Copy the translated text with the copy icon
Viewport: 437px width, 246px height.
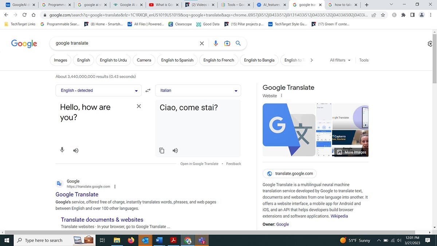coord(161,150)
